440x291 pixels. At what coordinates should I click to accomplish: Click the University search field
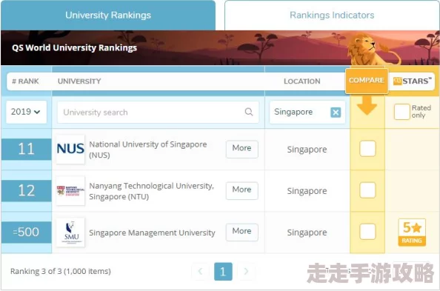pyautogui.click(x=158, y=113)
